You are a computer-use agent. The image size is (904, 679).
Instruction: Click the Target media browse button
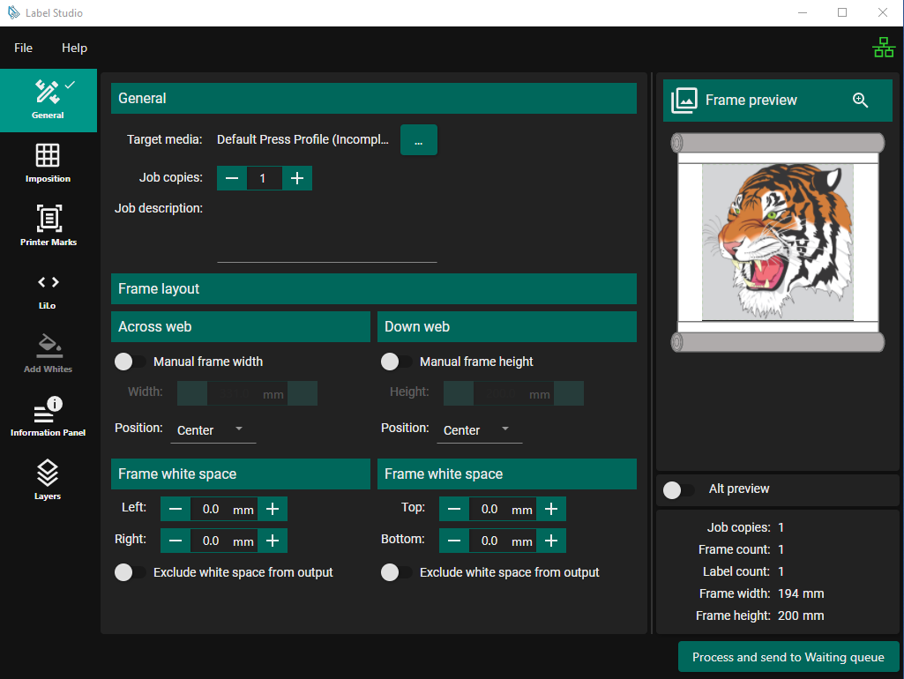[418, 140]
